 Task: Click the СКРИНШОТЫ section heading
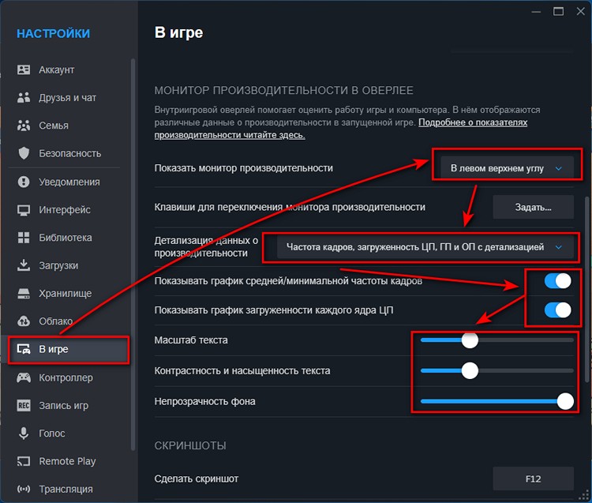pyautogui.click(x=190, y=445)
